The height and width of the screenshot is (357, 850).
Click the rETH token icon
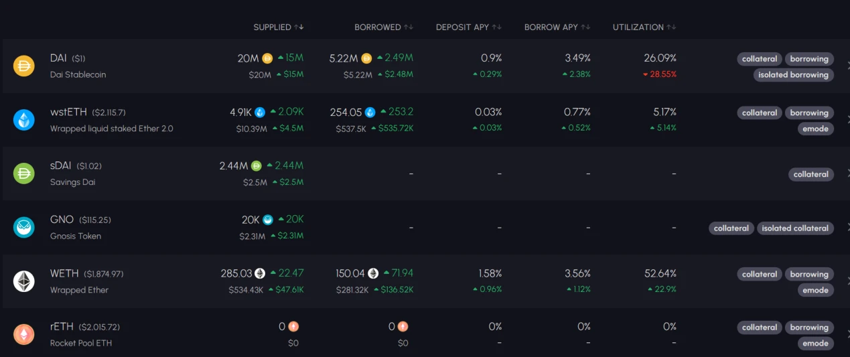coord(24,334)
